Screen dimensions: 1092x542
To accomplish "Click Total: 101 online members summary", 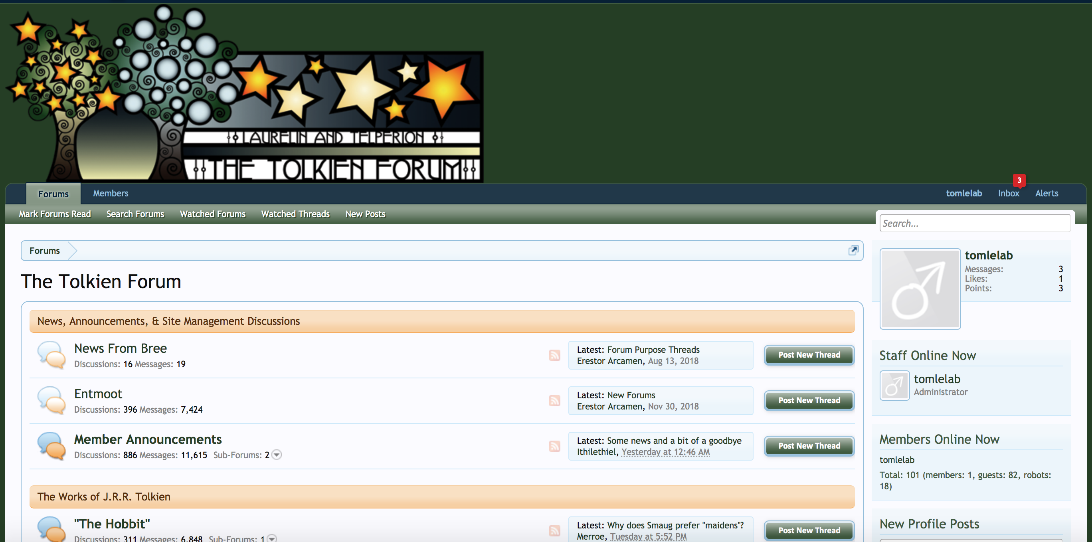I will click(x=965, y=481).
